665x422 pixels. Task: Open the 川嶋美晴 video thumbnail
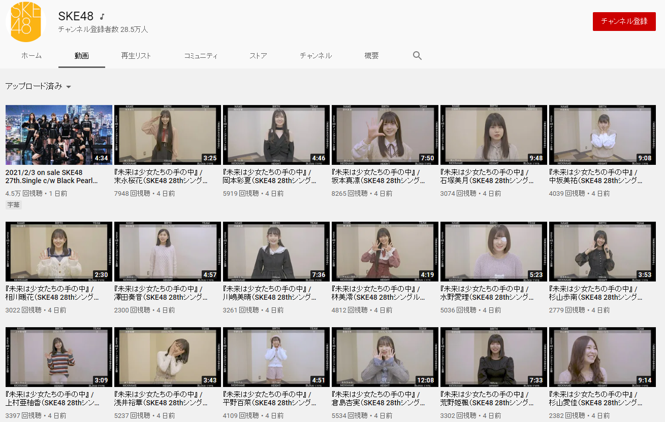pyautogui.click(x=276, y=252)
